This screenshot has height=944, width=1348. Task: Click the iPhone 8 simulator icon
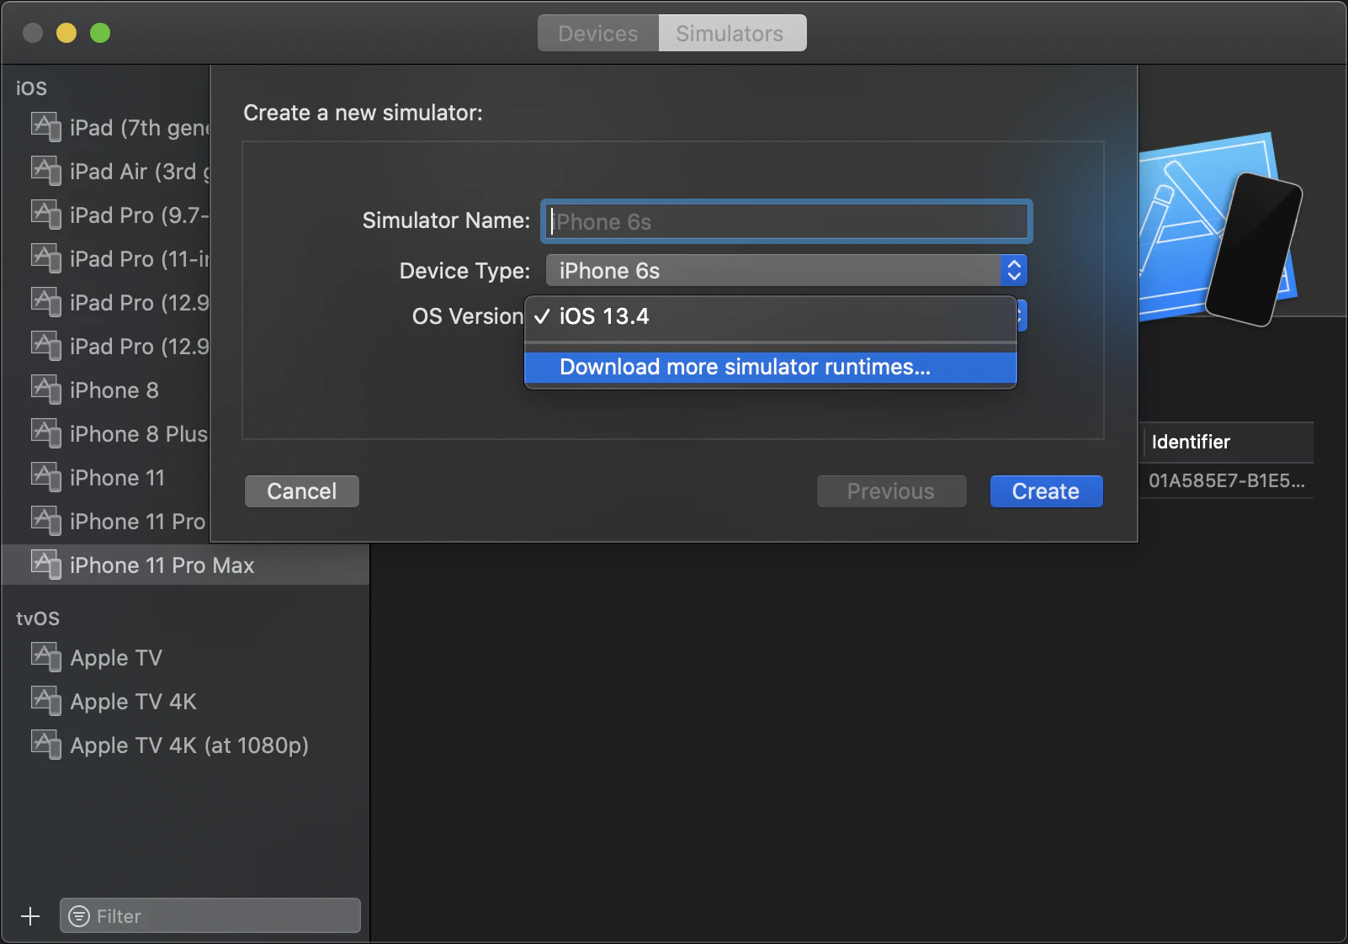pos(46,390)
